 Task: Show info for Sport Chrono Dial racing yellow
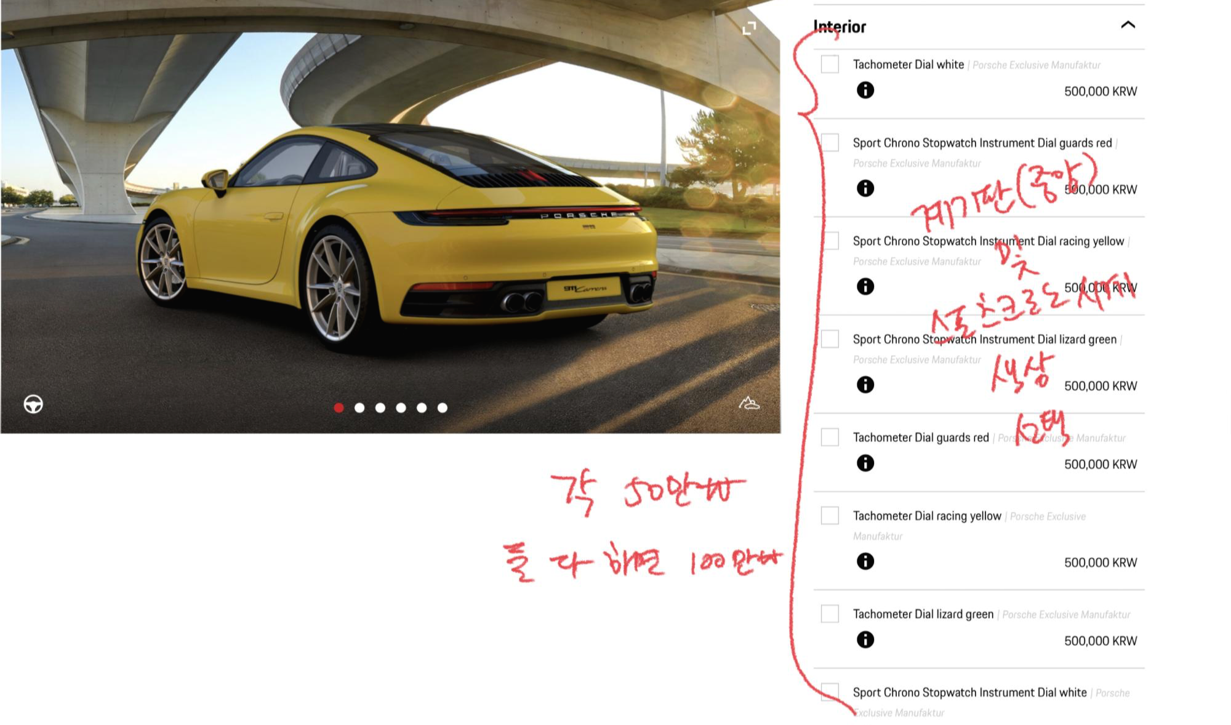pyautogui.click(x=865, y=286)
